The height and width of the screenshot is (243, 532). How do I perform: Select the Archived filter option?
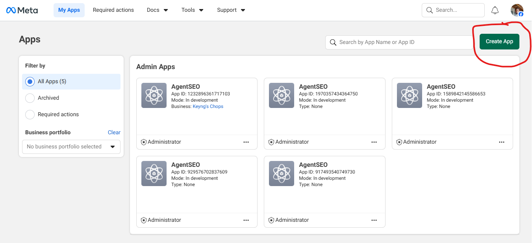pyautogui.click(x=30, y=98)
